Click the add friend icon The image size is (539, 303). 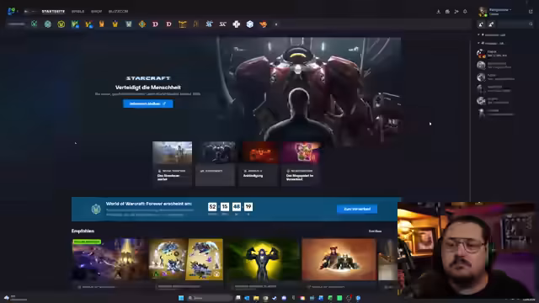[x=481, y=24]
